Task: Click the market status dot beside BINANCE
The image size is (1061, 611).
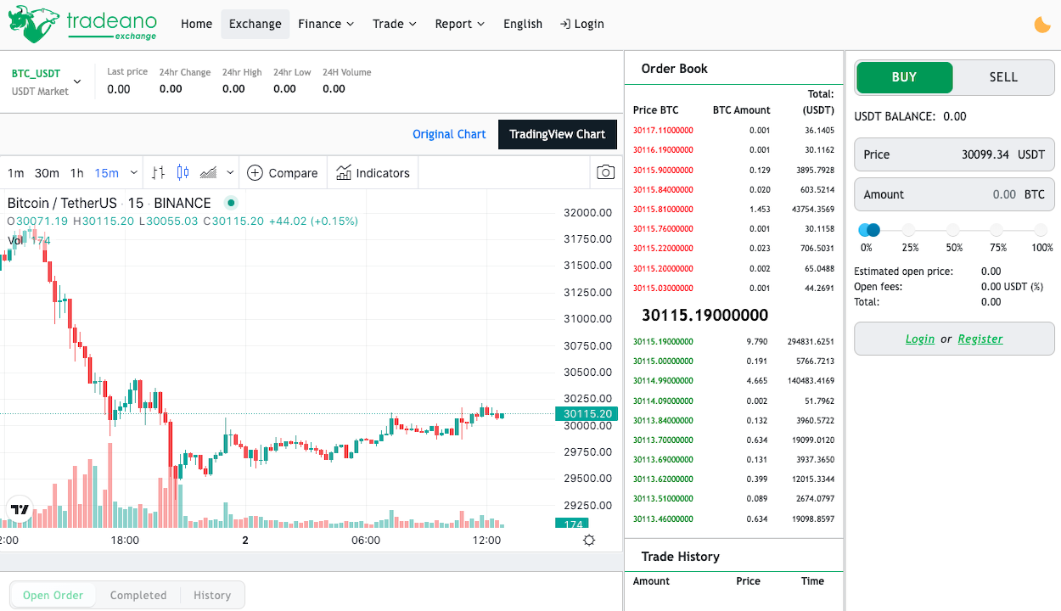Action: coord(231,203)
